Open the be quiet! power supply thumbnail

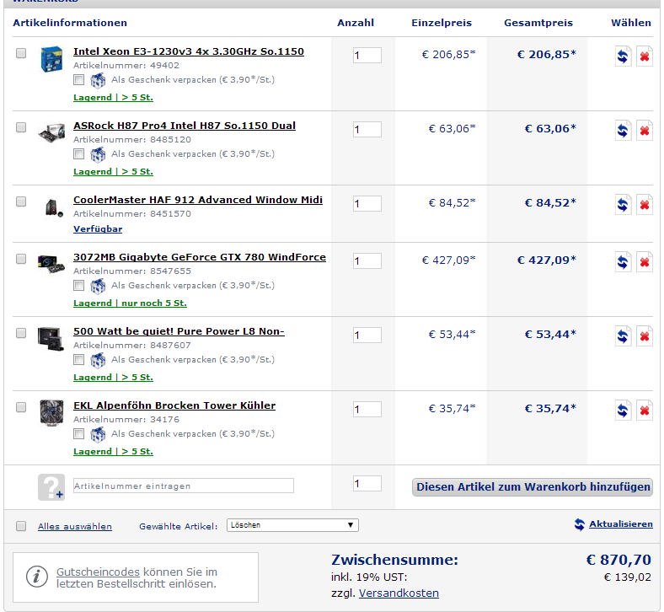tap(51, 338)
